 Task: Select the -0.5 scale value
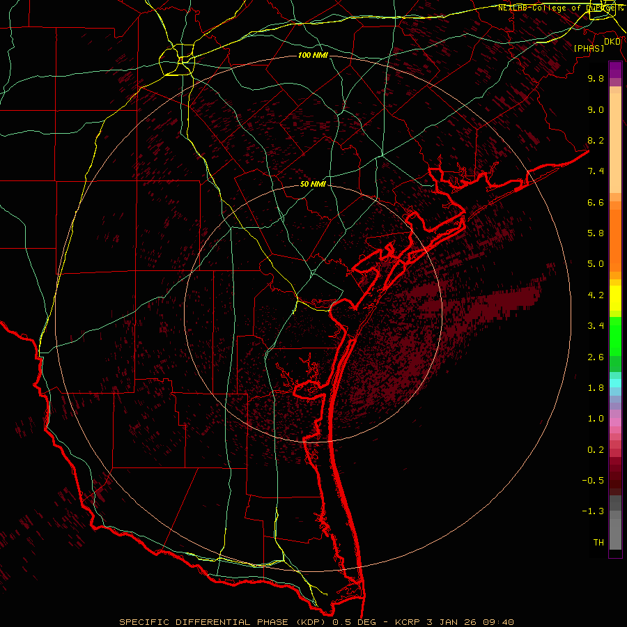click(x=593, y=480)
